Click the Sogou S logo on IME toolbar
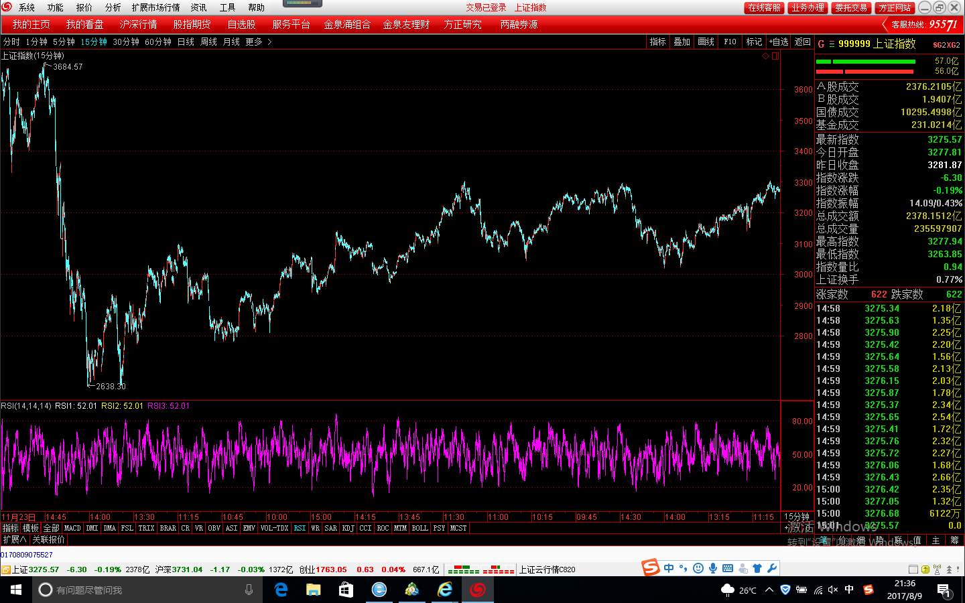 [x=651, y=568]
